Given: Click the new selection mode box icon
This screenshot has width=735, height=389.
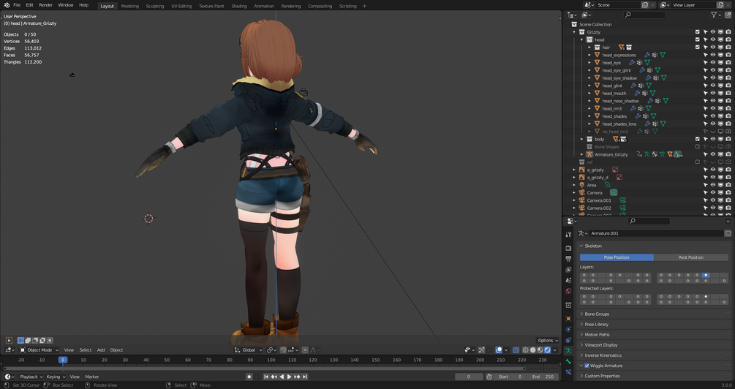Looking at the screenshot, I should [20, 340].
